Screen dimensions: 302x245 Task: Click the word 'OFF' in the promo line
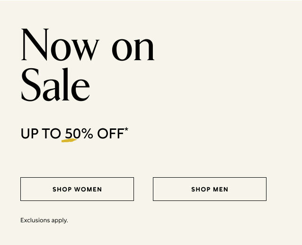click(110, 134)
